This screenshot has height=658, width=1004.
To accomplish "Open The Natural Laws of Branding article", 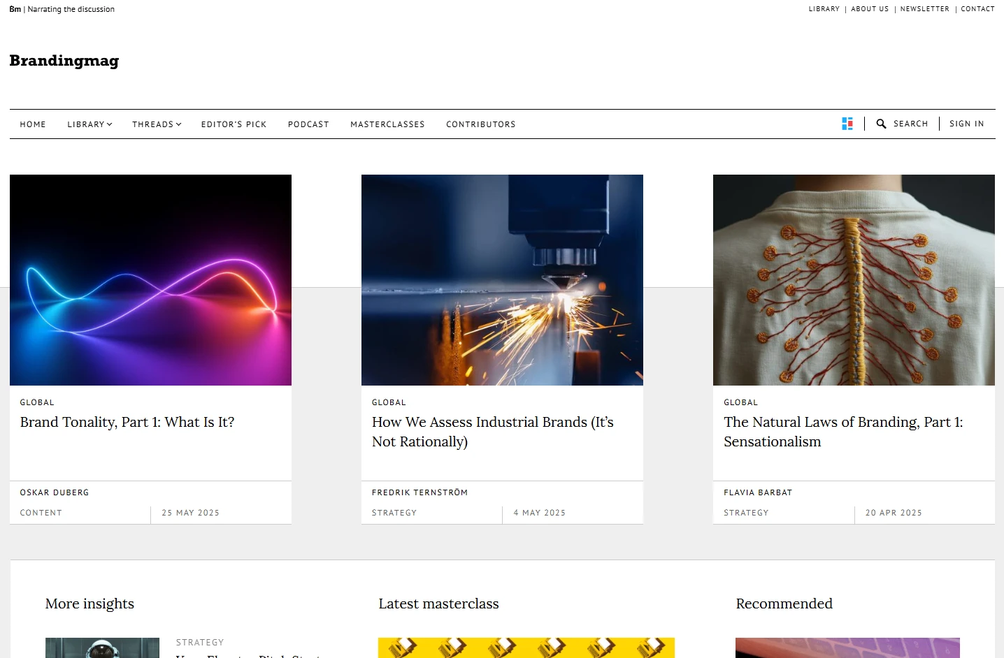I will coord(843,432).
